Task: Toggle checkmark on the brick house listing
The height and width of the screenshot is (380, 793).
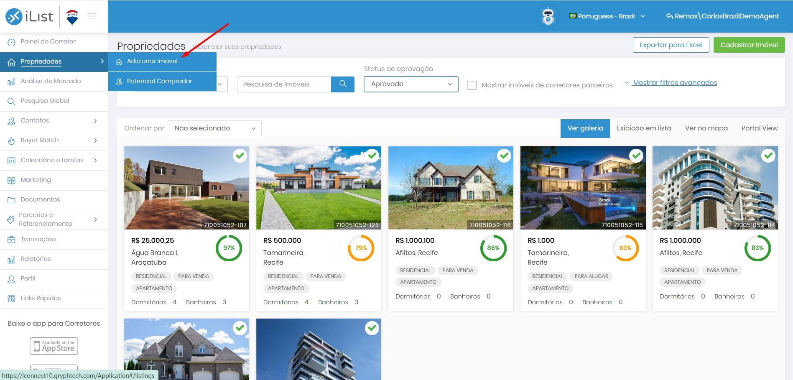Action: (x=240, y=328)
